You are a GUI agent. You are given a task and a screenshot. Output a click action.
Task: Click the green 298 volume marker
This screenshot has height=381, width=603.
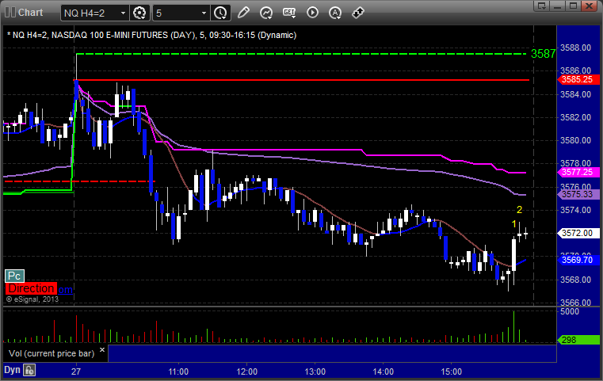click(x=578, y=340)
